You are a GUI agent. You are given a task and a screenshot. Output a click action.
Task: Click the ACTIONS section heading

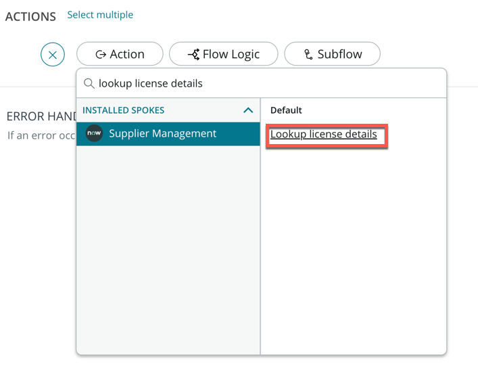(x=30, y=17)
